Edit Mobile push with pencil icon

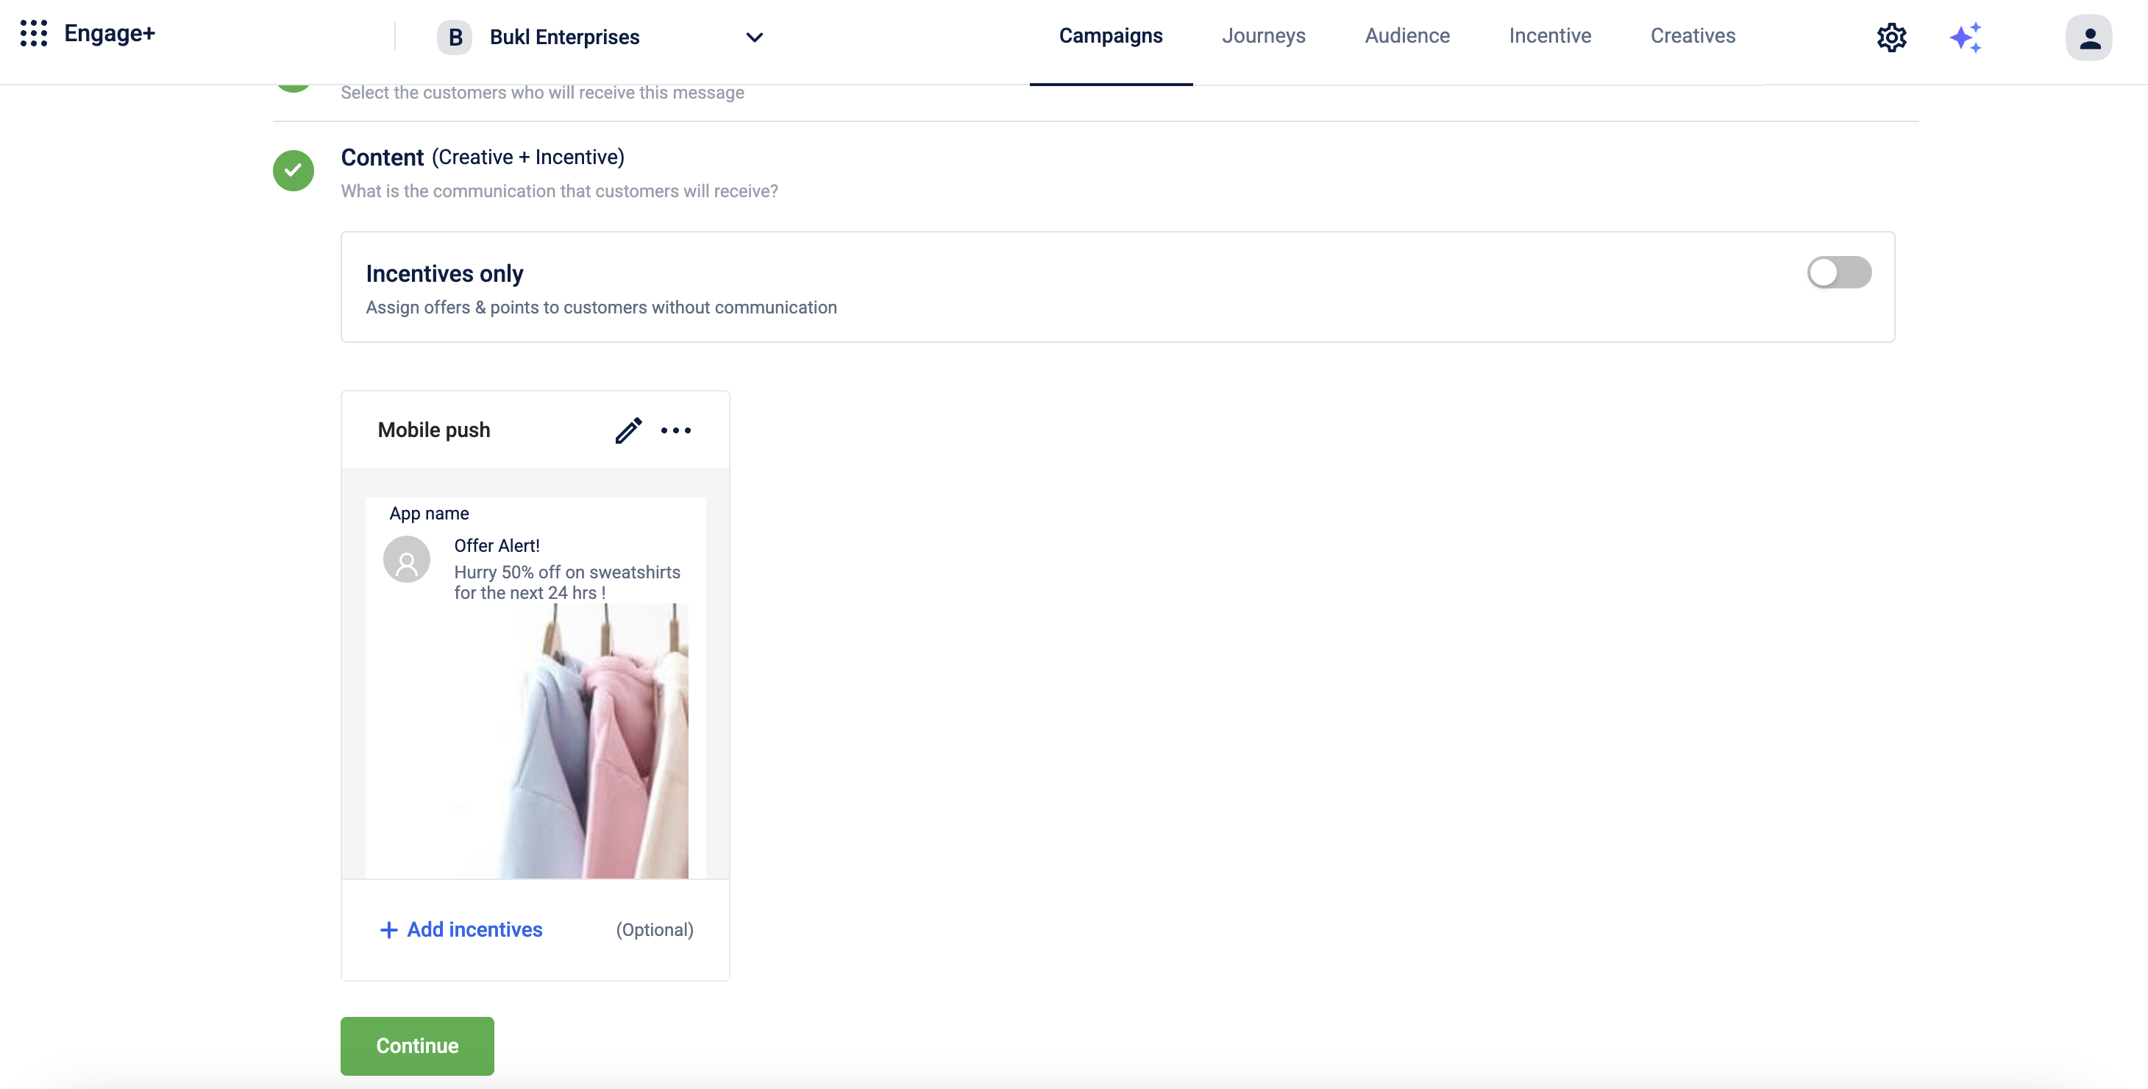(x=628, y=430)
